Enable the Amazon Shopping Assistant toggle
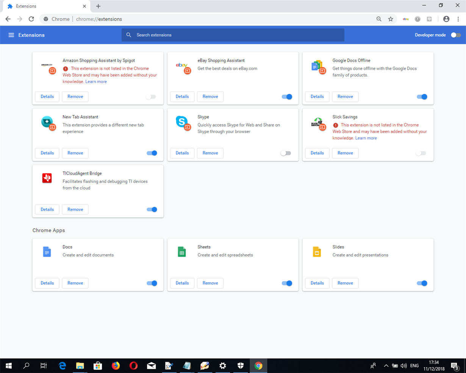 (151, 97)
